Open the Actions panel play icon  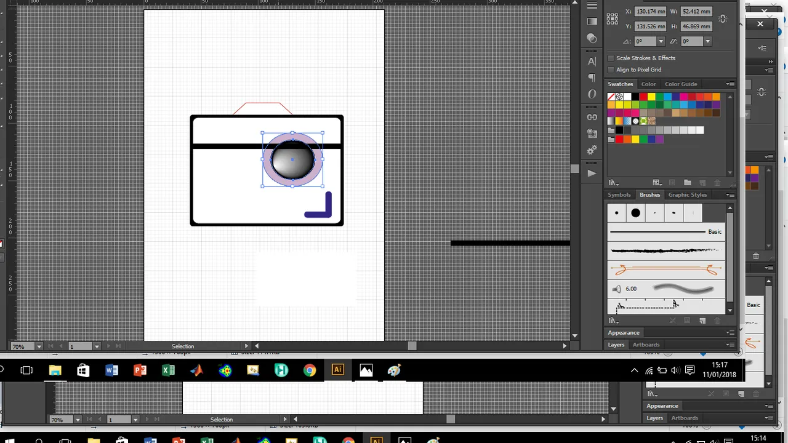pyautogui.click(x=592, y=174)
